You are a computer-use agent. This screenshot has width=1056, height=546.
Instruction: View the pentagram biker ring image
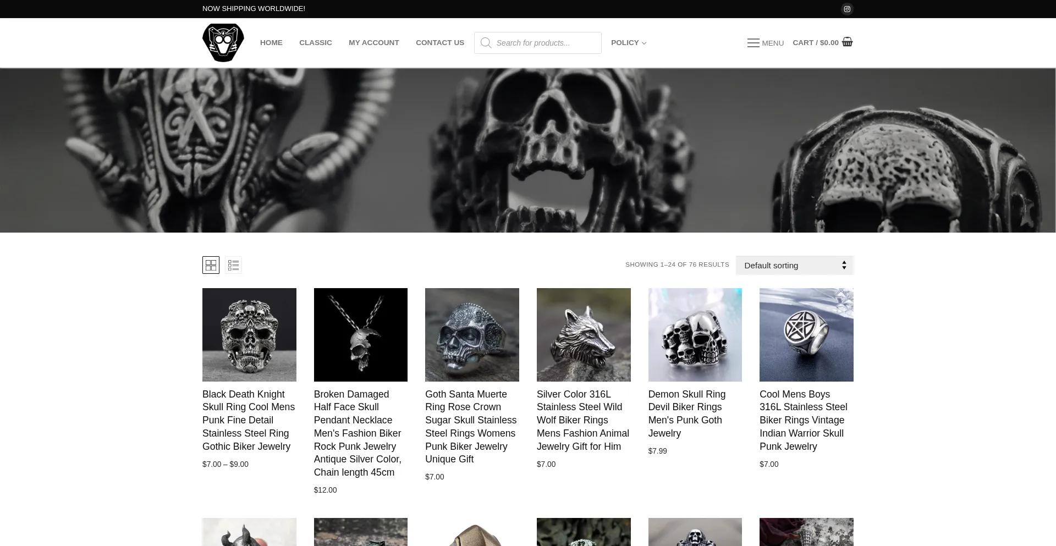806,334
